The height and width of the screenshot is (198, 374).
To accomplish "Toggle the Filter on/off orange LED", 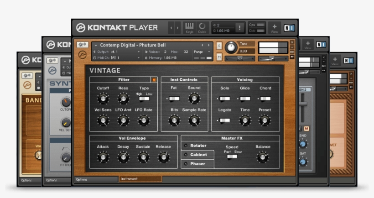I will [154, 80].
